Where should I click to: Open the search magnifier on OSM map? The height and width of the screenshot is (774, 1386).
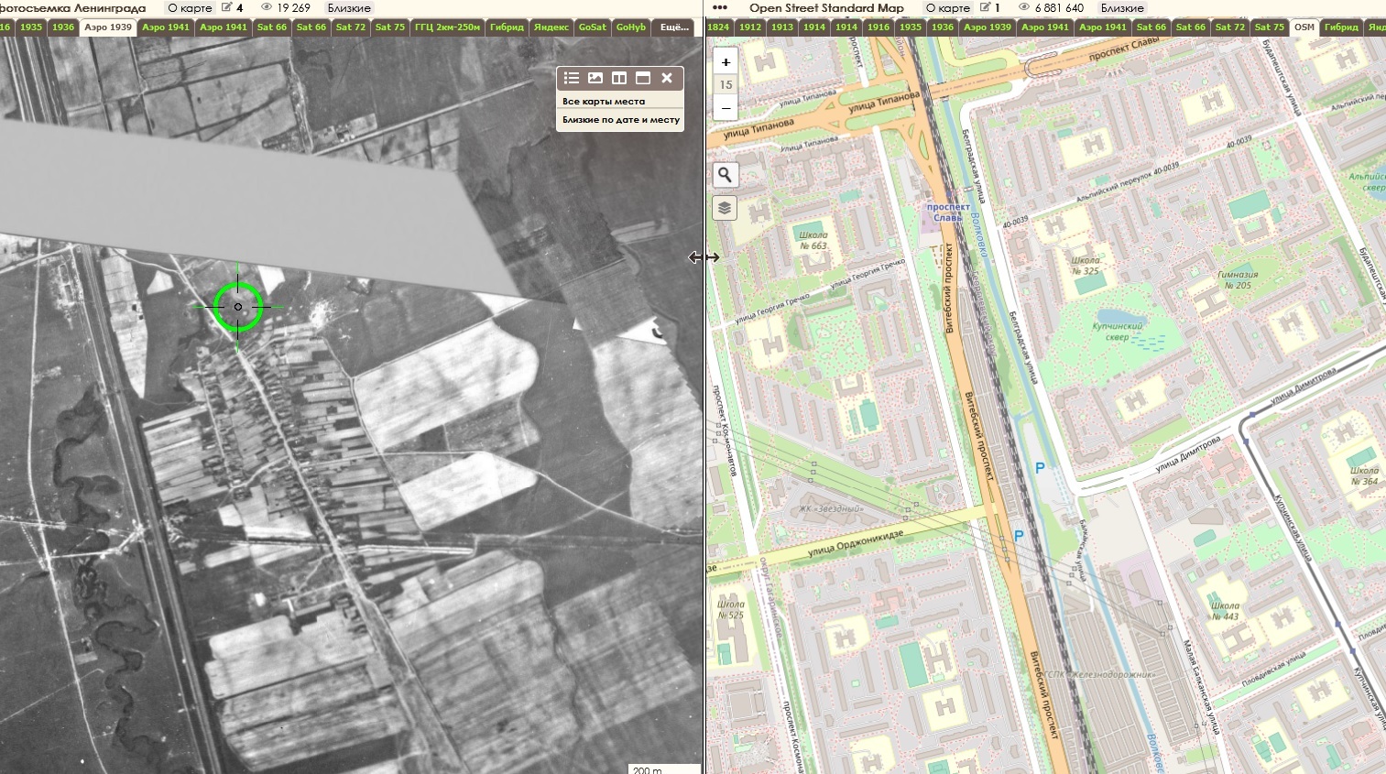(x=725, y=175)
